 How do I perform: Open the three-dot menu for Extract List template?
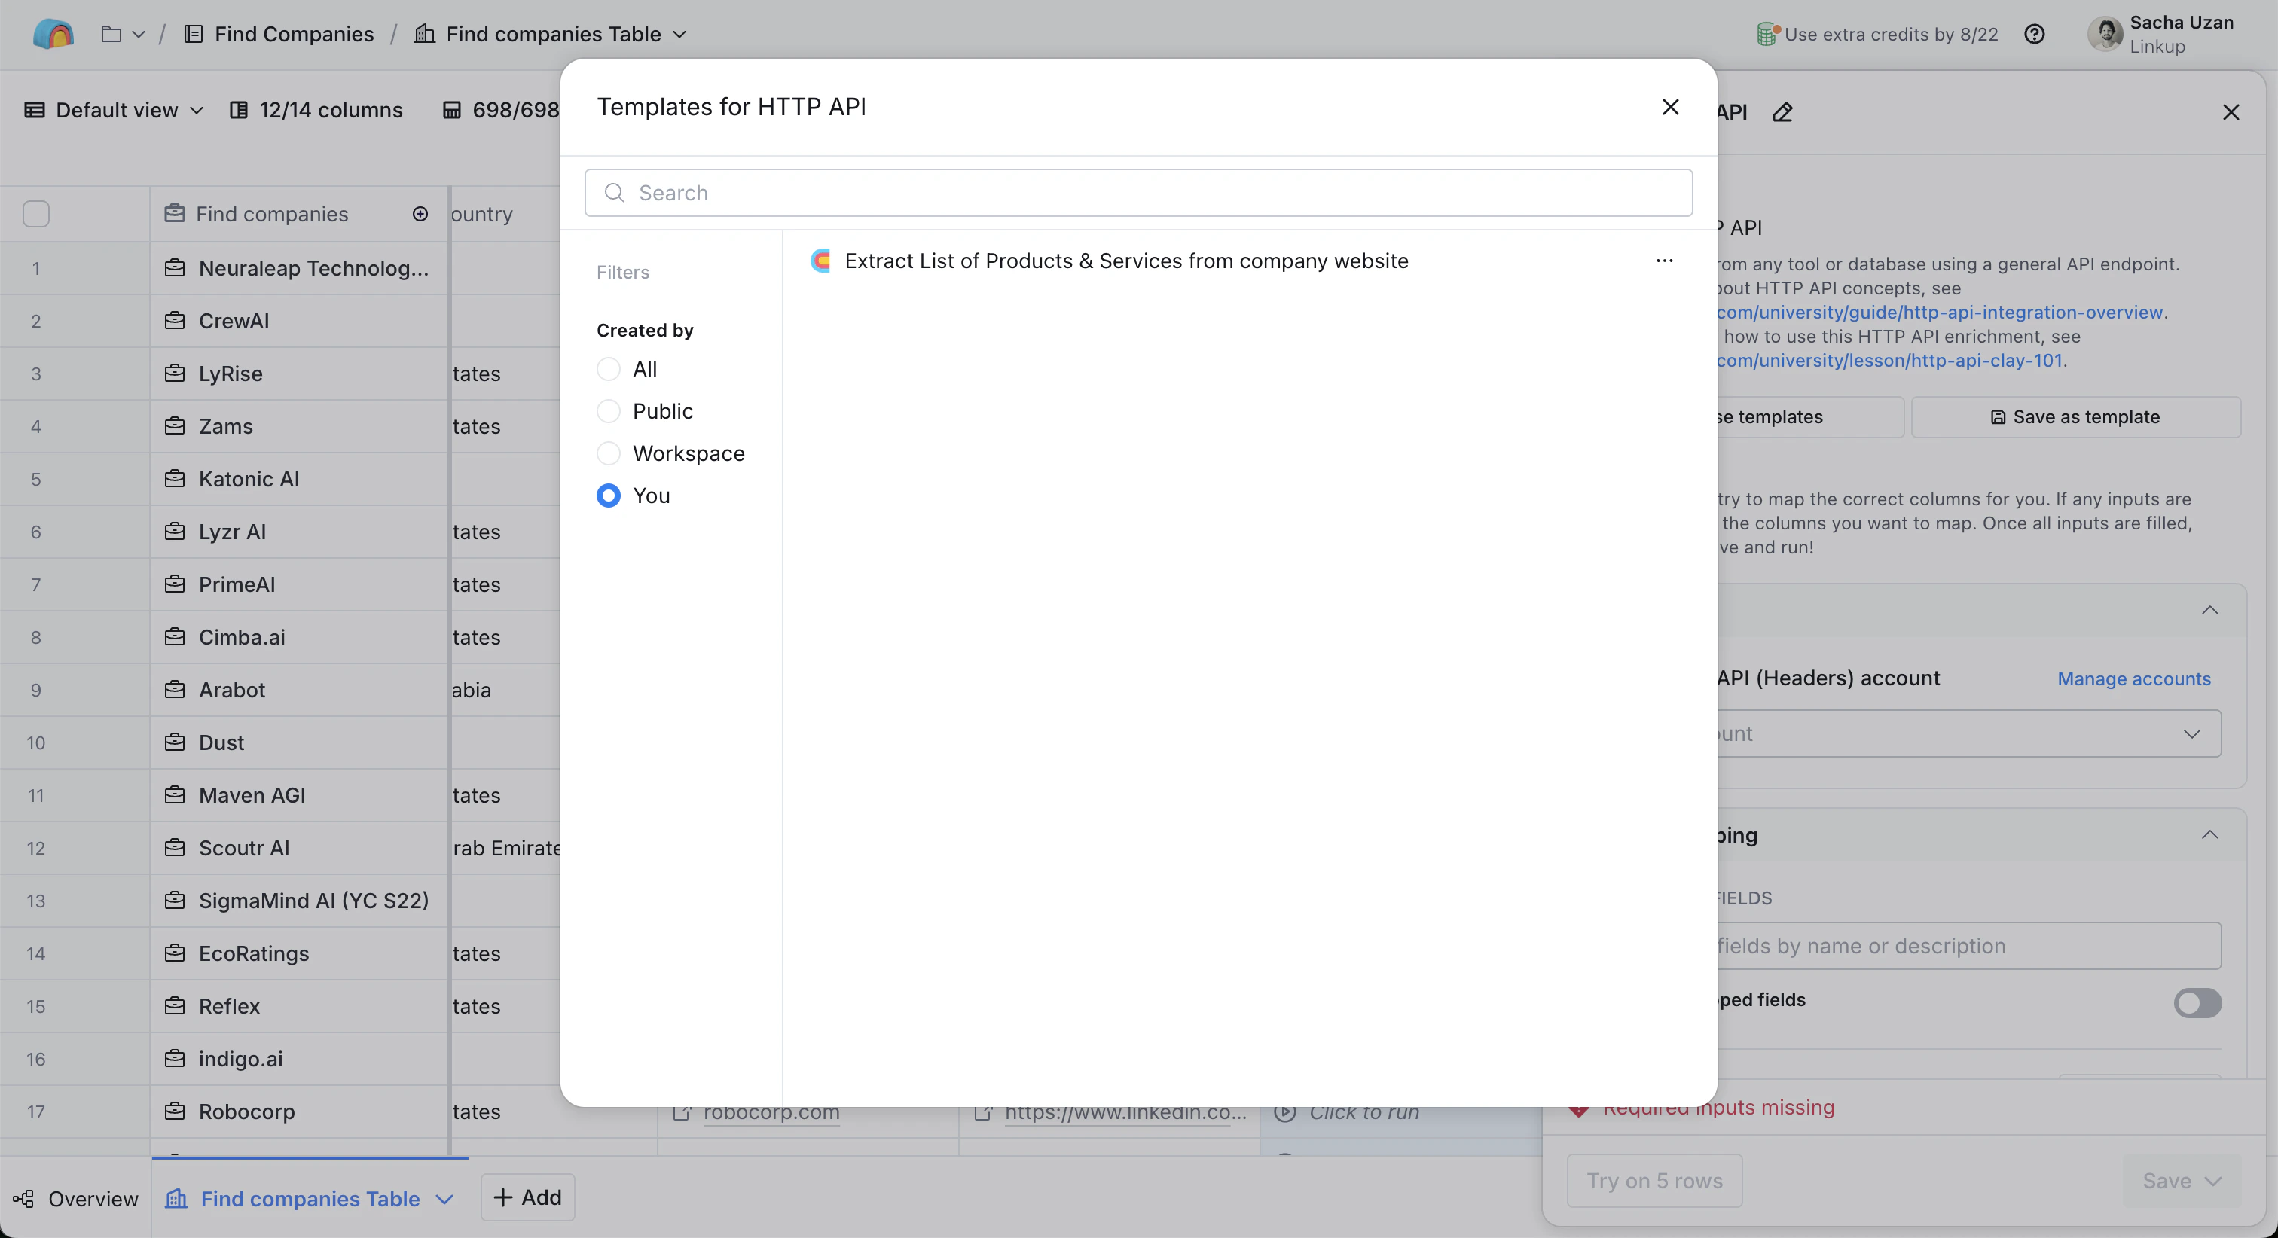1664,261
